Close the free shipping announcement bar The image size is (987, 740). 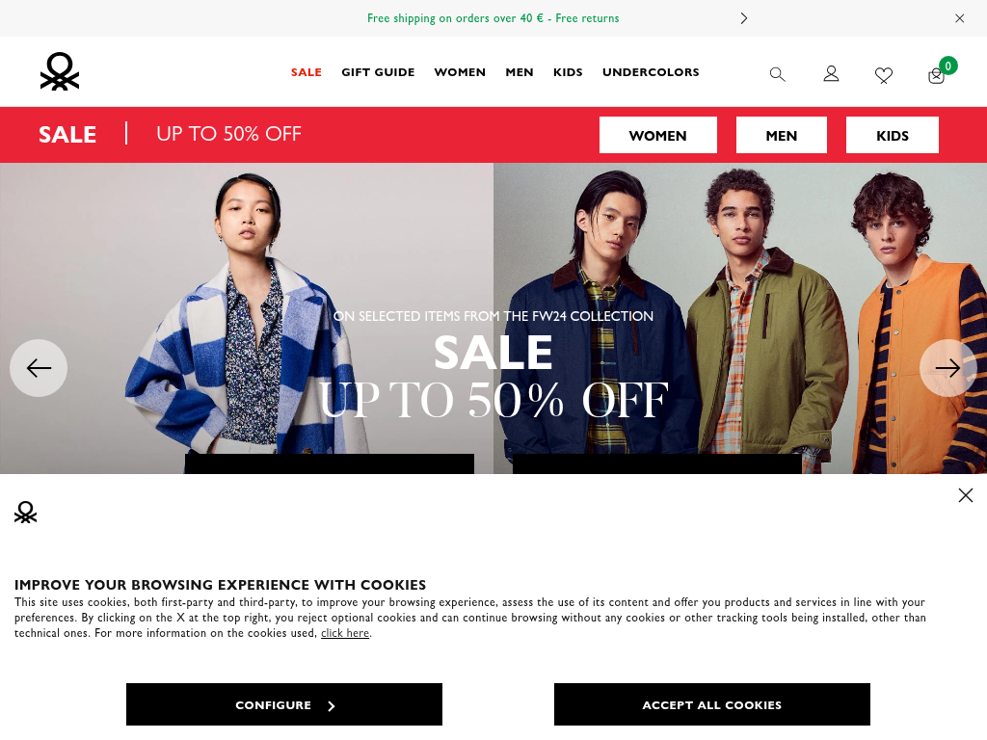pyautogui.click(x=959, y=18)
